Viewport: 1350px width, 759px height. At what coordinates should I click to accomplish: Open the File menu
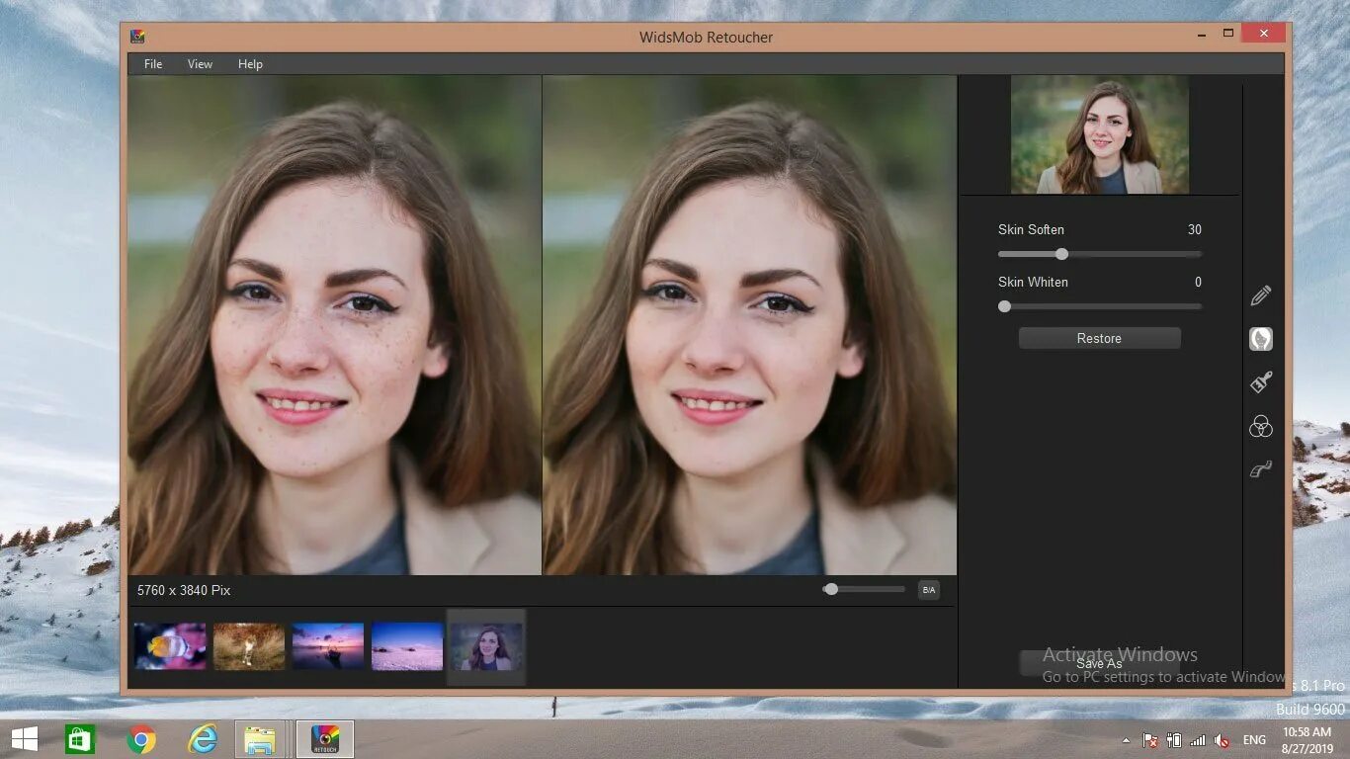[153, 64]
